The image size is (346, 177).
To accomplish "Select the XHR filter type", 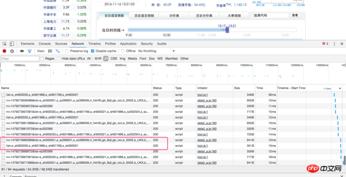I will pyautogui.click(x=98, y=58).
